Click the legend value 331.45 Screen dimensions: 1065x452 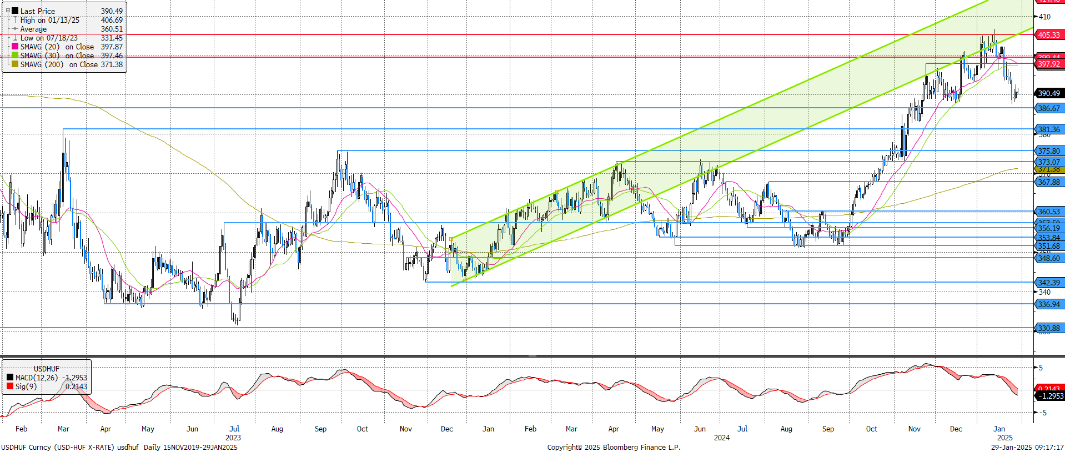coord(112,38)
